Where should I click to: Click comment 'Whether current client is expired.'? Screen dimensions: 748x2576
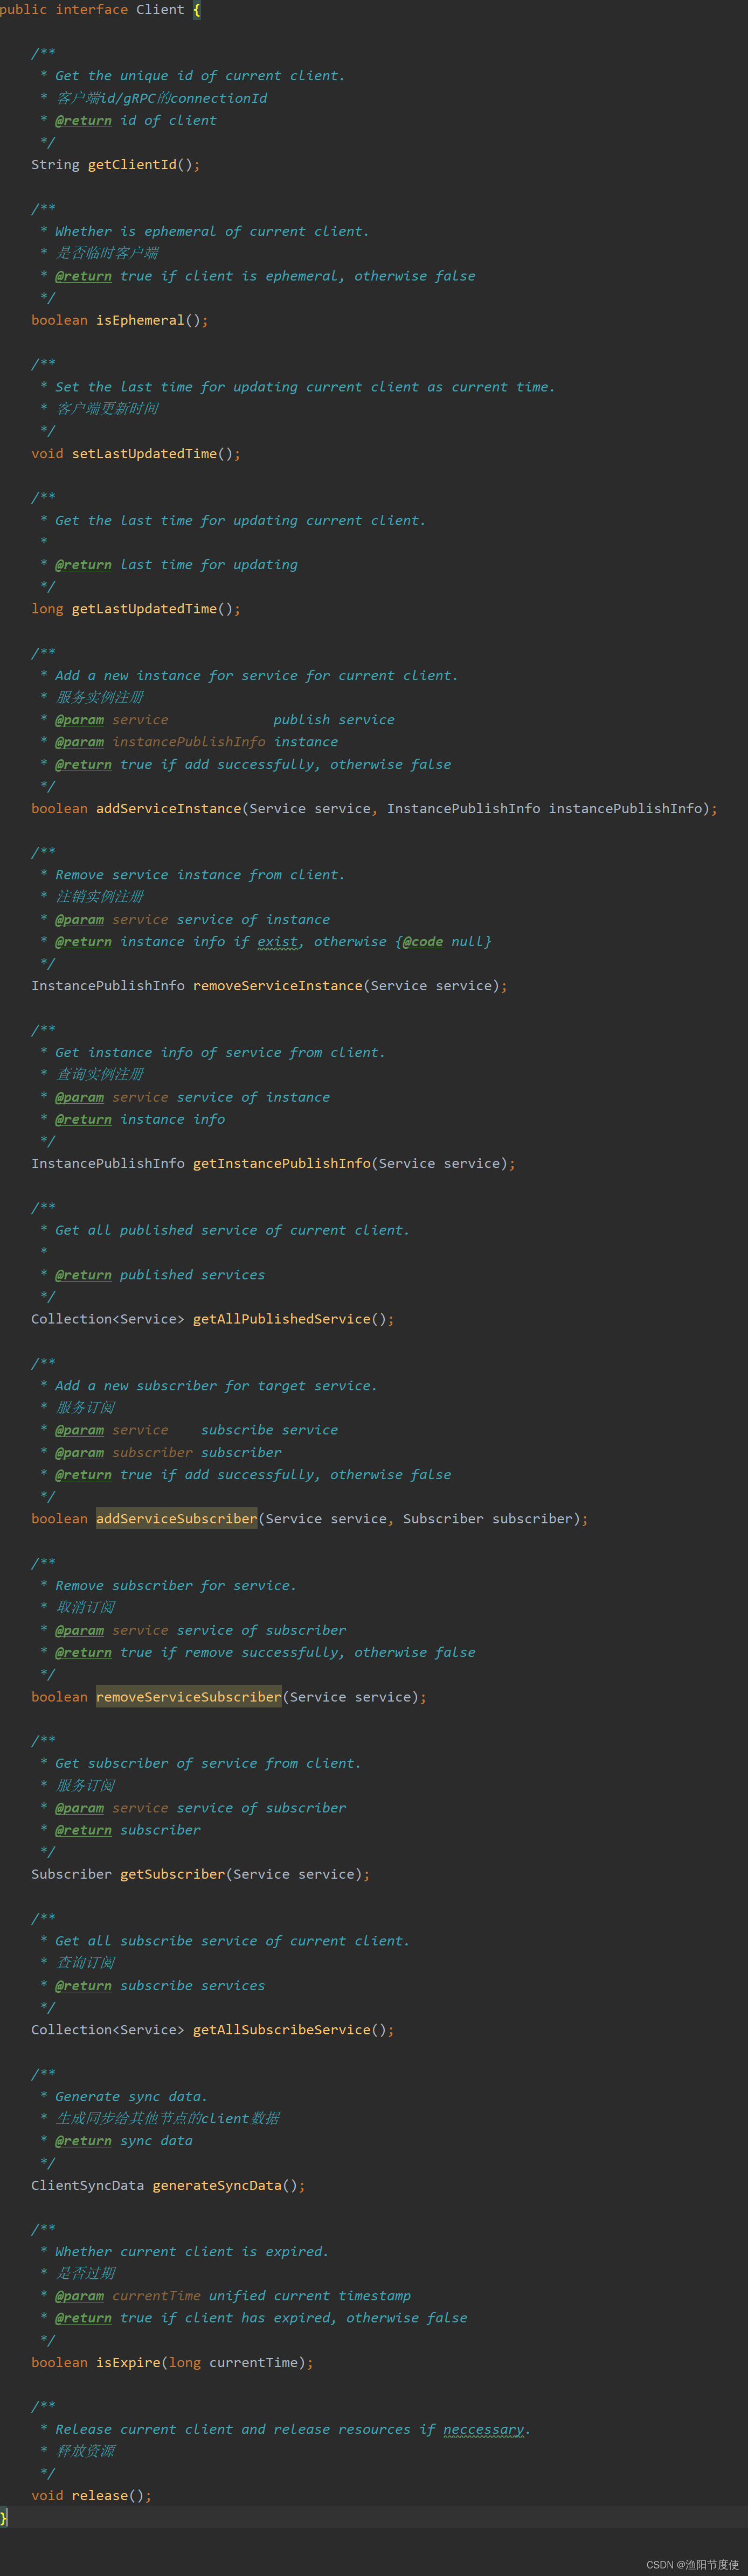click(x=192, y=2251)
